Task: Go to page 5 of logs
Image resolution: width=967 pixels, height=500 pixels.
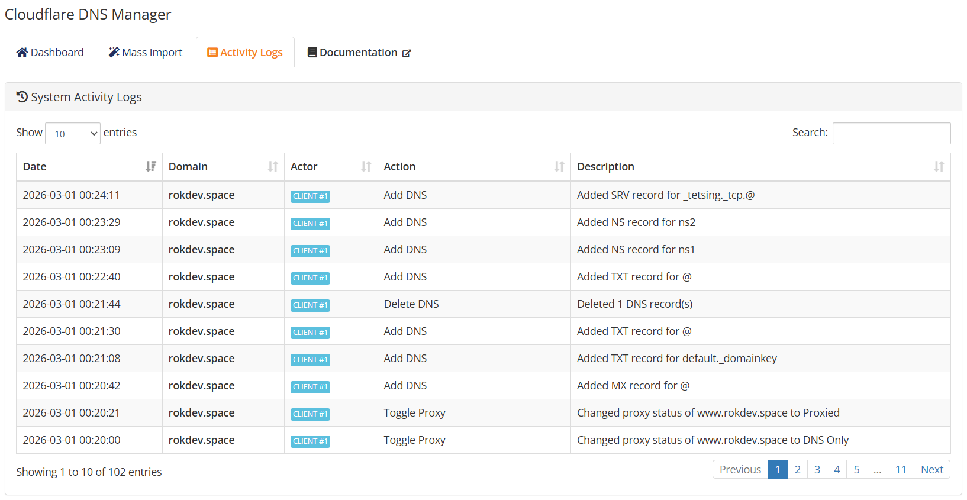Action: 856,469
